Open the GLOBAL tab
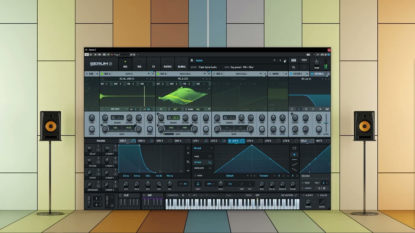The height and width of the screenshot is (233, 415). pos(182,64)
